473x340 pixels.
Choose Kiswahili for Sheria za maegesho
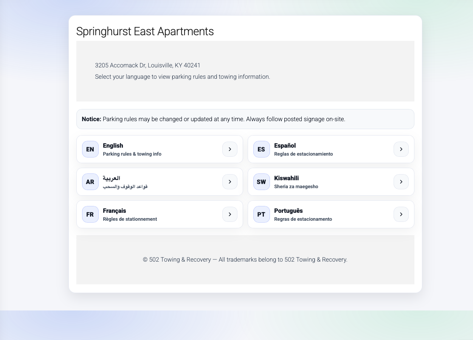coord(331,182)
